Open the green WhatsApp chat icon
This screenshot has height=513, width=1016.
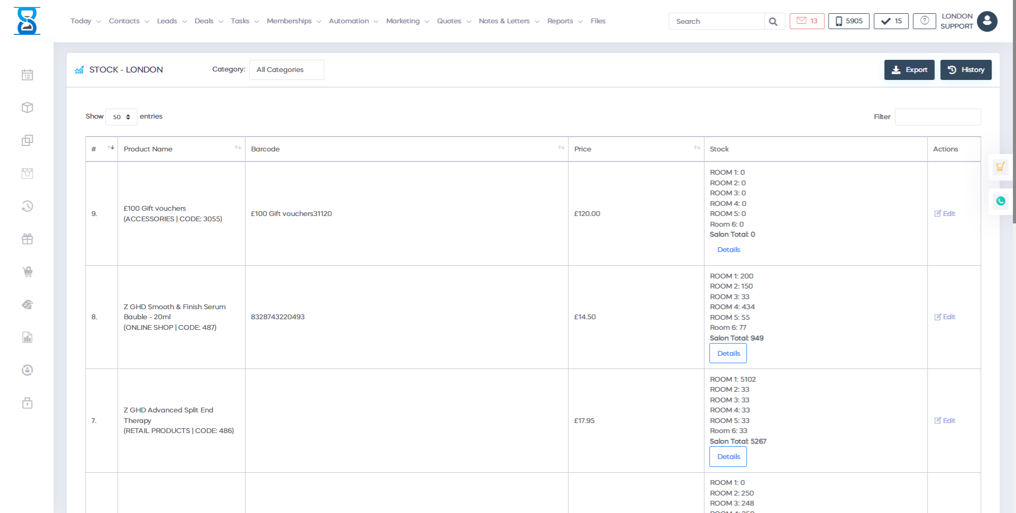pos(1000,201)
